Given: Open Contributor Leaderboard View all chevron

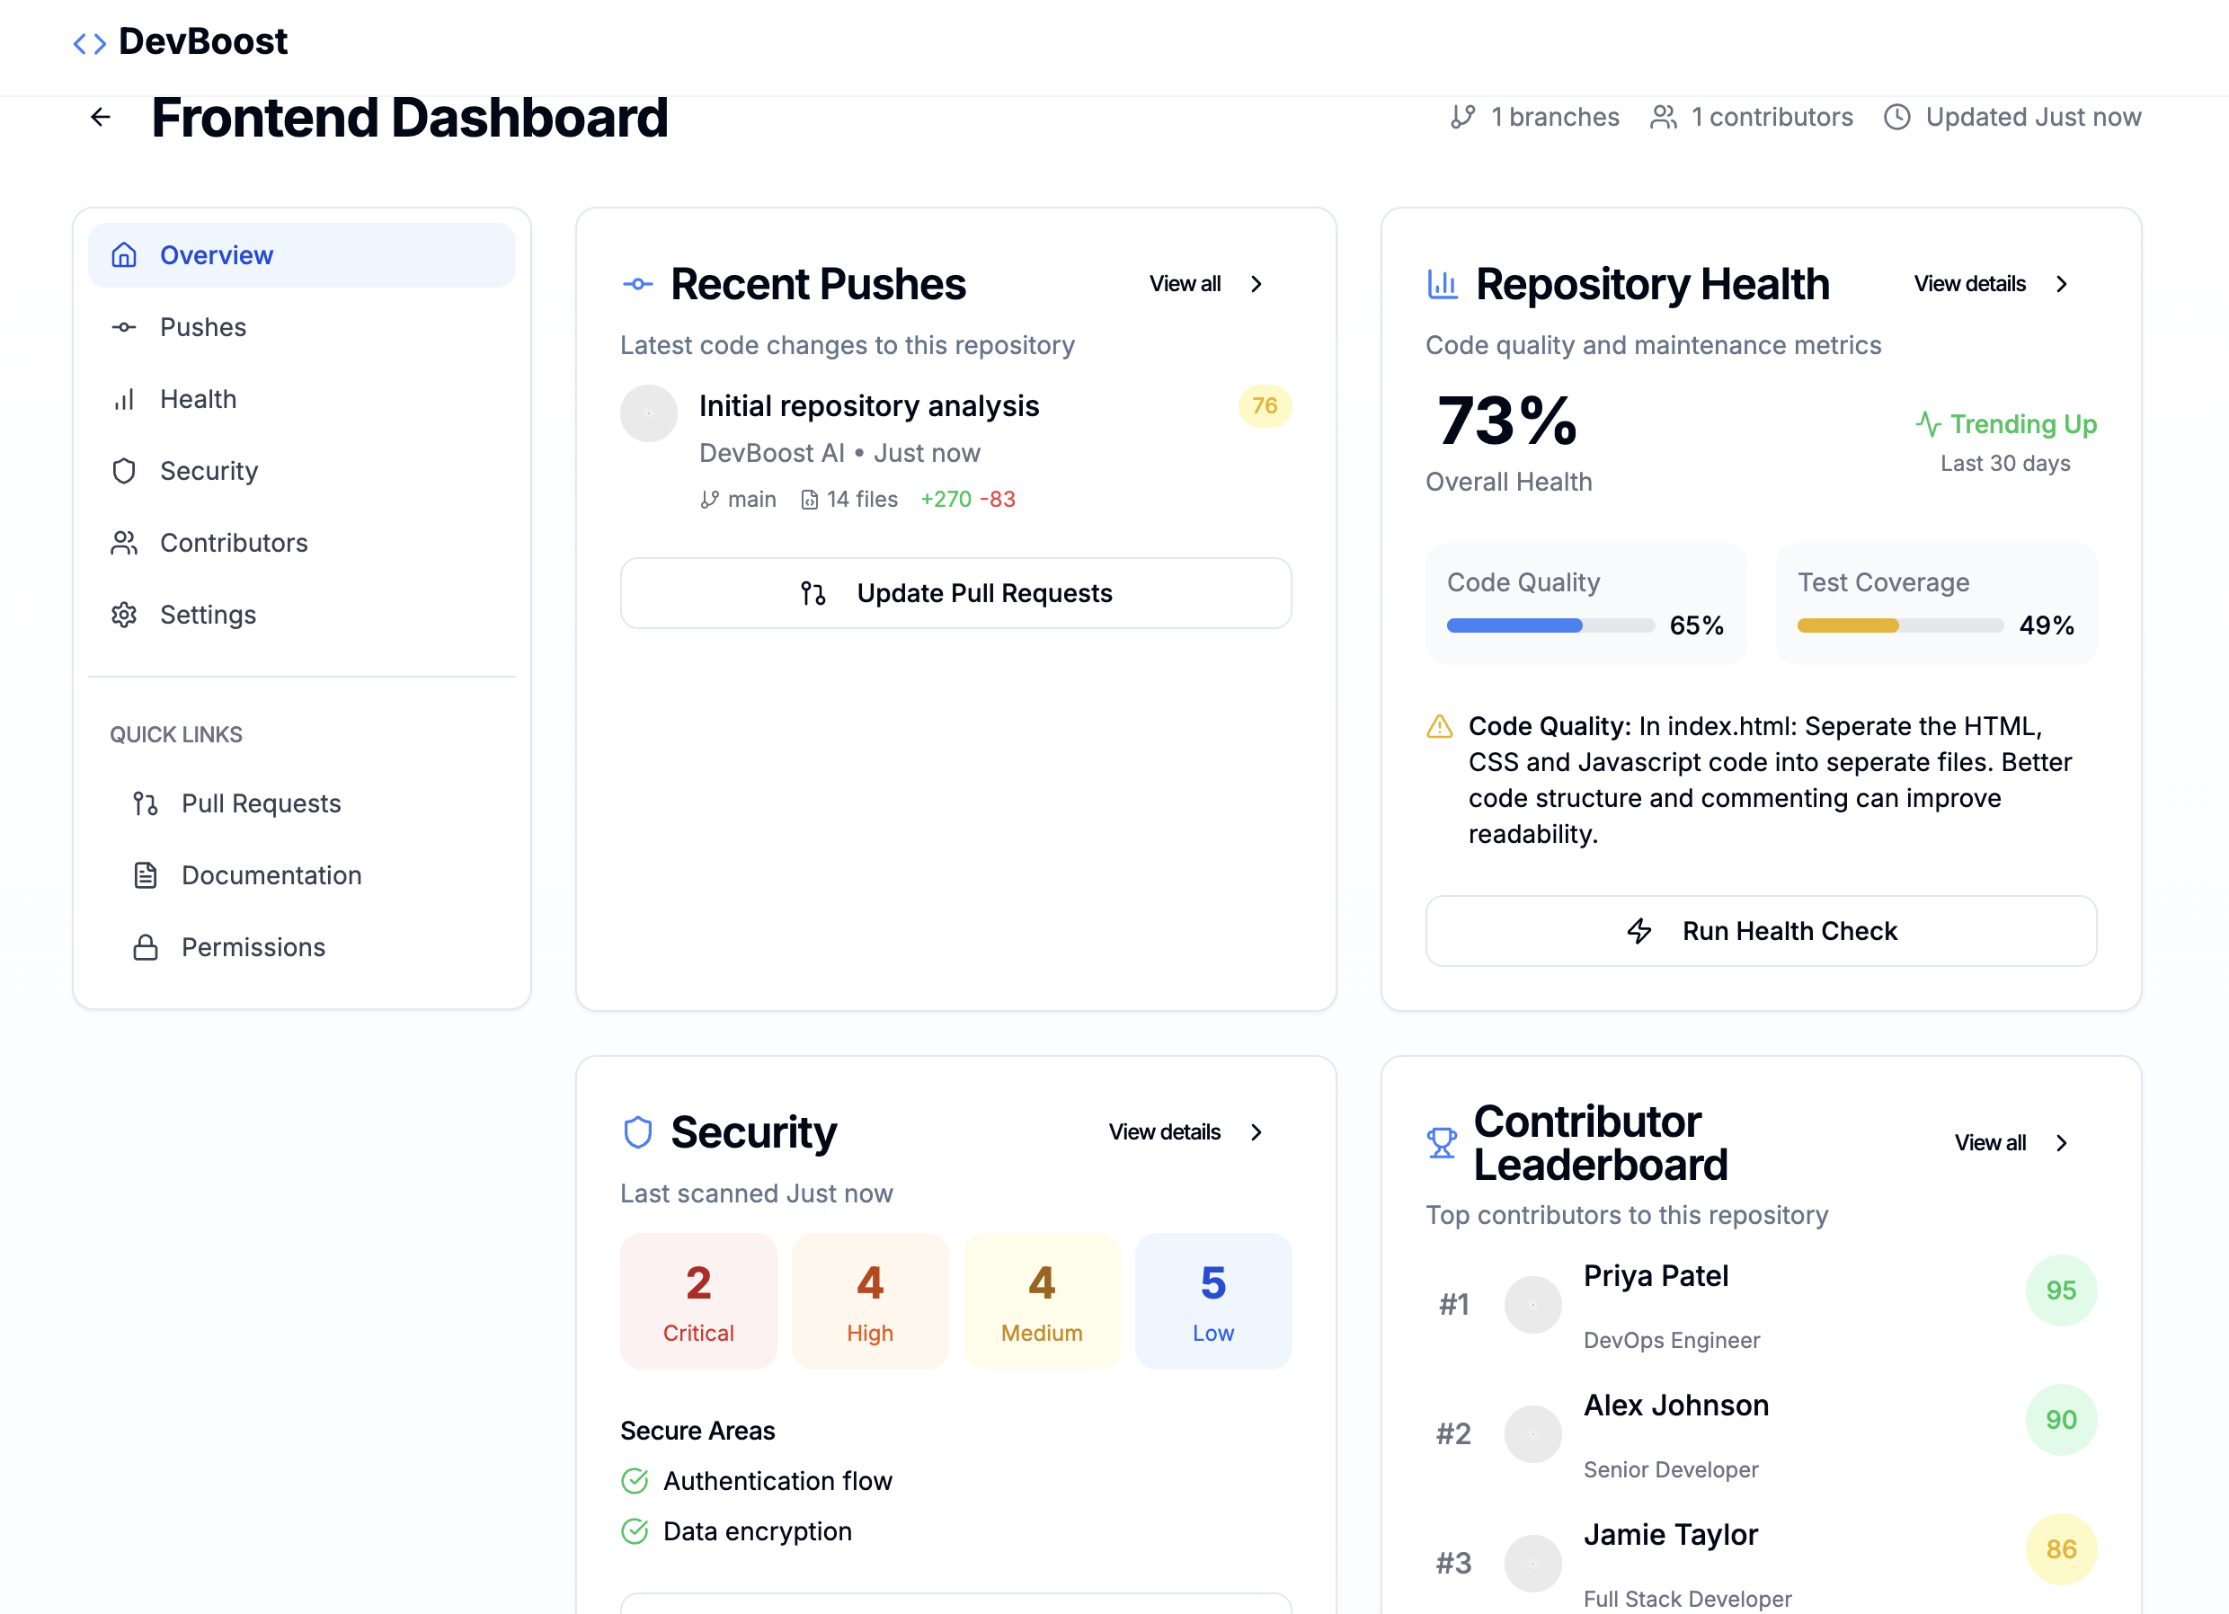Looking at the screenshot, I should pos(2061,1143).
